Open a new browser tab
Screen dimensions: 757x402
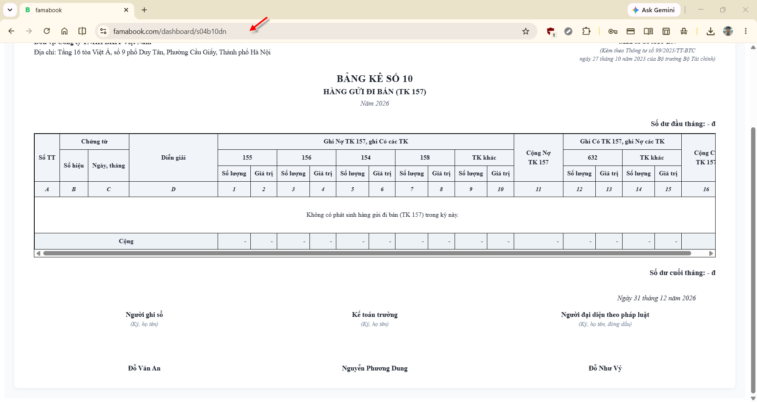click(x=144, y=10)
